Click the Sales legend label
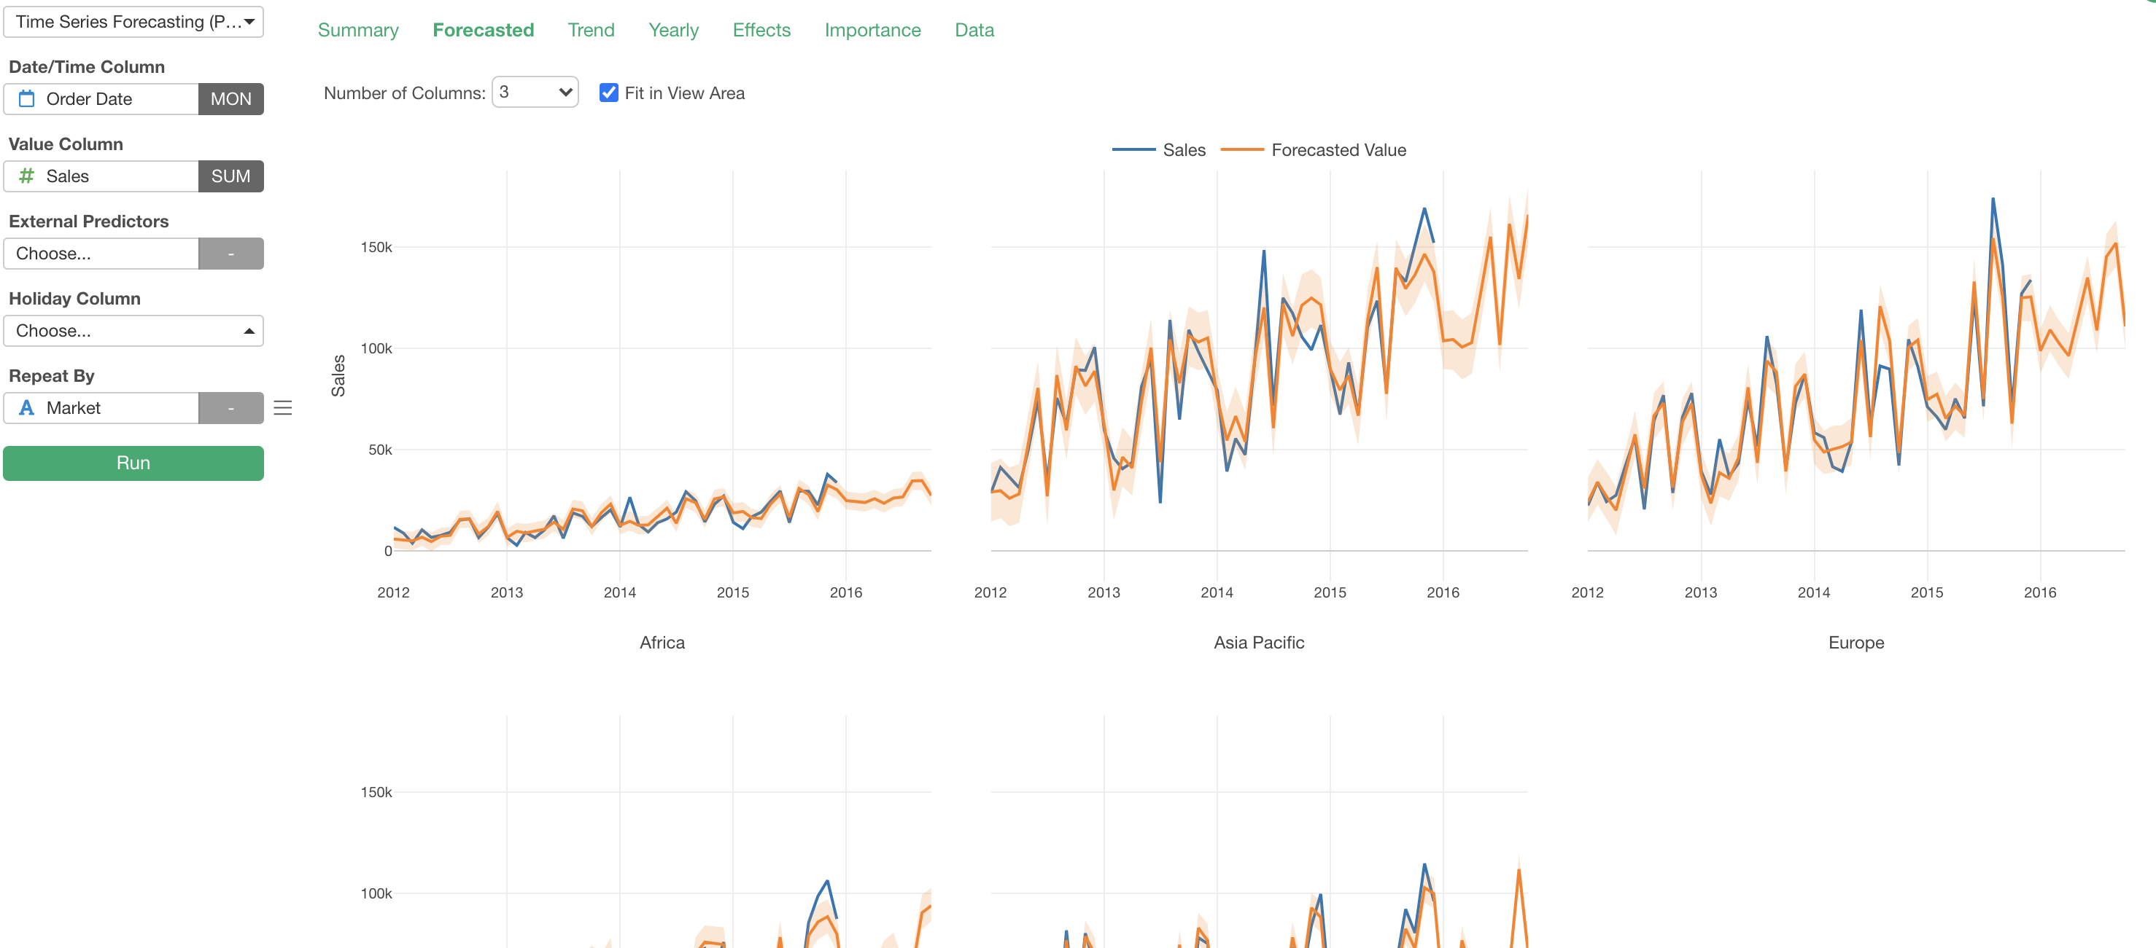2156x948 pixels. tap(1184, 149)
